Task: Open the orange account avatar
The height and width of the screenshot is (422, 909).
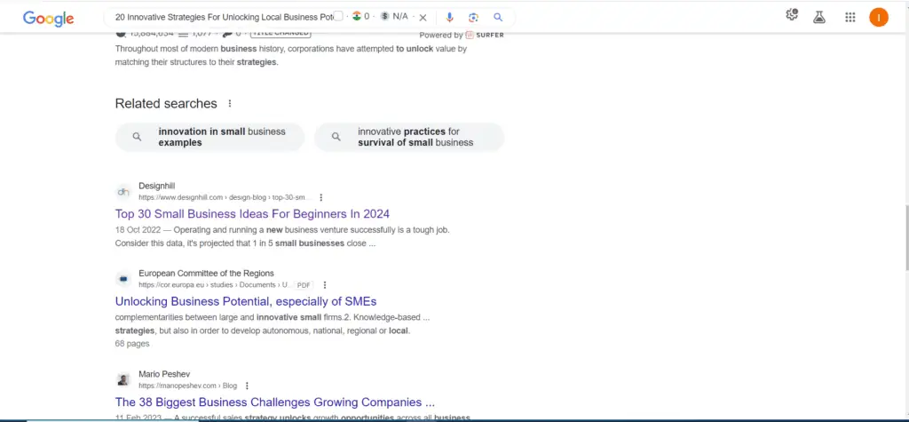Action: [x=878, y=17]
